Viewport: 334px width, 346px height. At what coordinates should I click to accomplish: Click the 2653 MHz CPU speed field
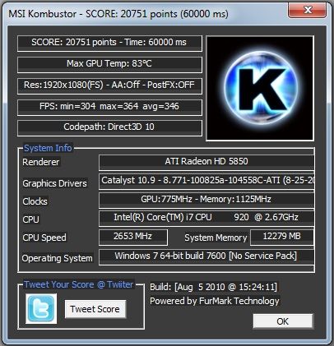click(x=133, y=238)
